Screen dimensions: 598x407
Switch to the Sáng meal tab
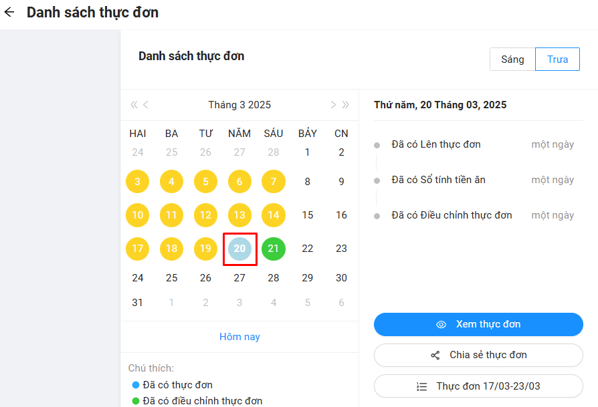(512, 59)
